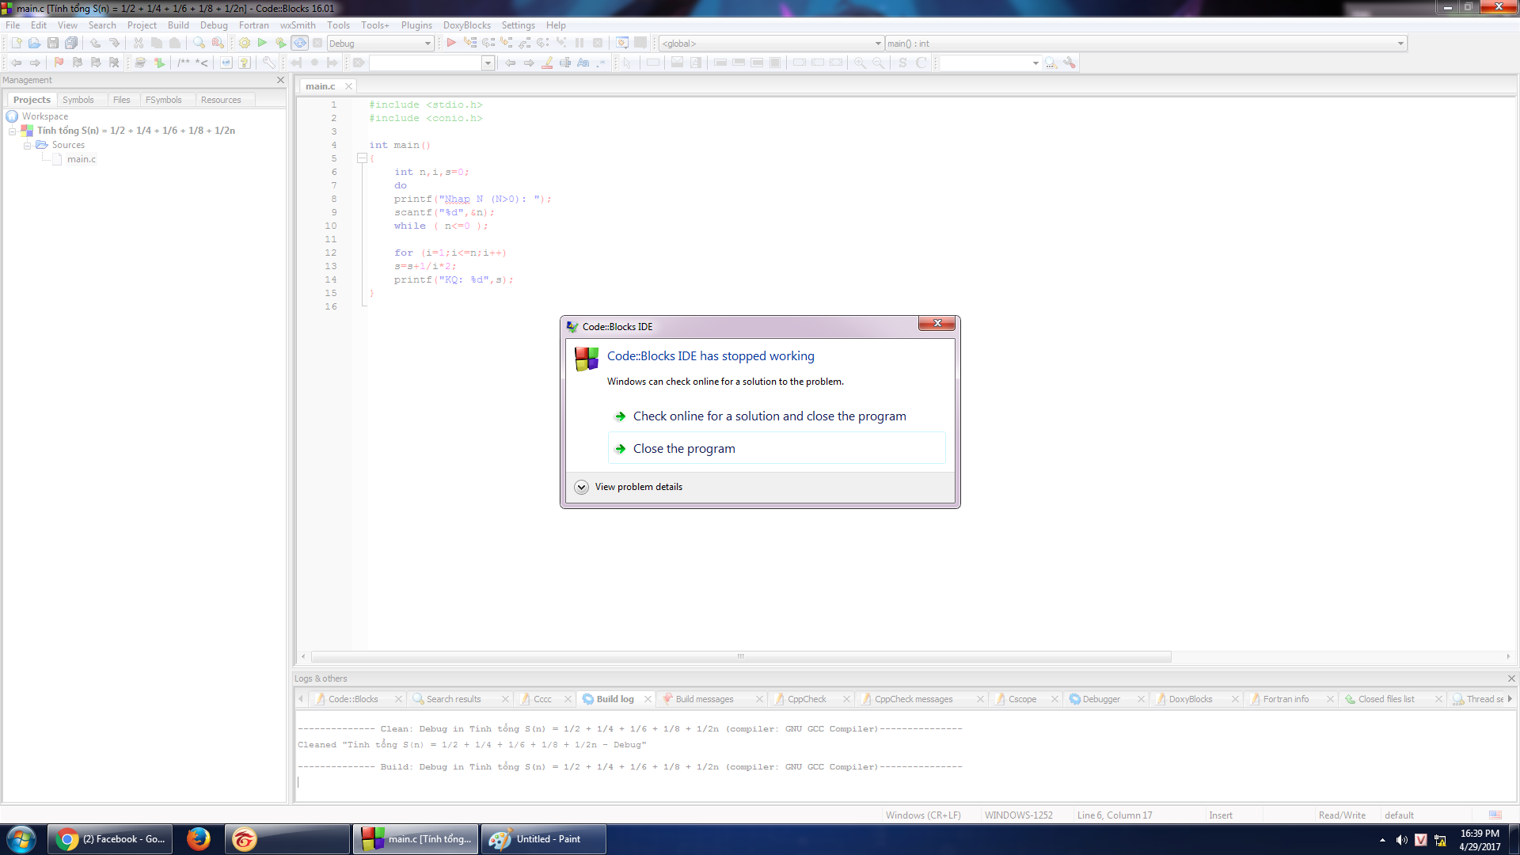Switch to the Resources tab
The image size is (1520, 855).
221,100
